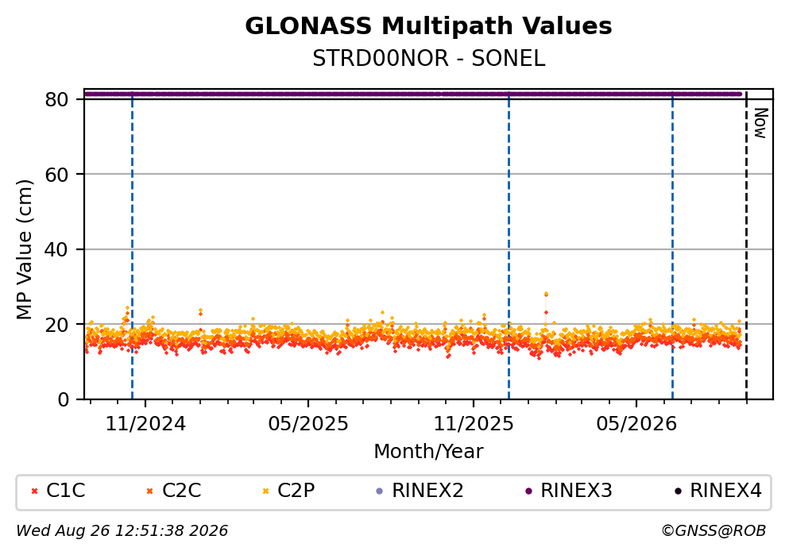This screenshot has width=789, height=555.
Task: Click the 11/2024 x-axis tick label
Action: (x=145, y=424)
